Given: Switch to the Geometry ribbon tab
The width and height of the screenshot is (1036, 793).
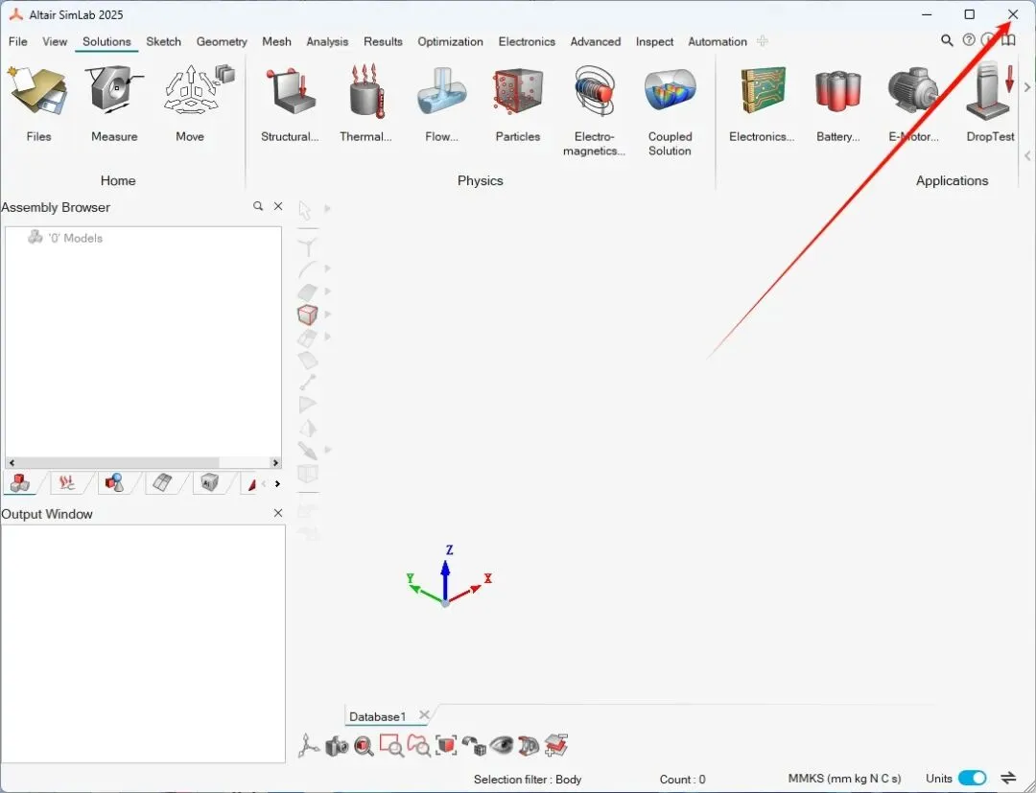Looking at the screenshot, I should (x=222, y=41).
